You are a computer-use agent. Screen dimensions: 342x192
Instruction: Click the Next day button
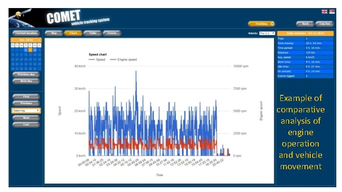[26, 81]
